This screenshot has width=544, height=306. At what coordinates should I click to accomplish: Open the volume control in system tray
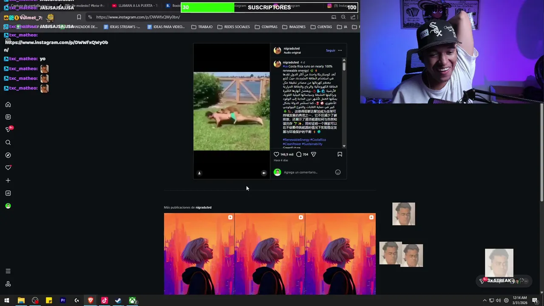(498, 300)
